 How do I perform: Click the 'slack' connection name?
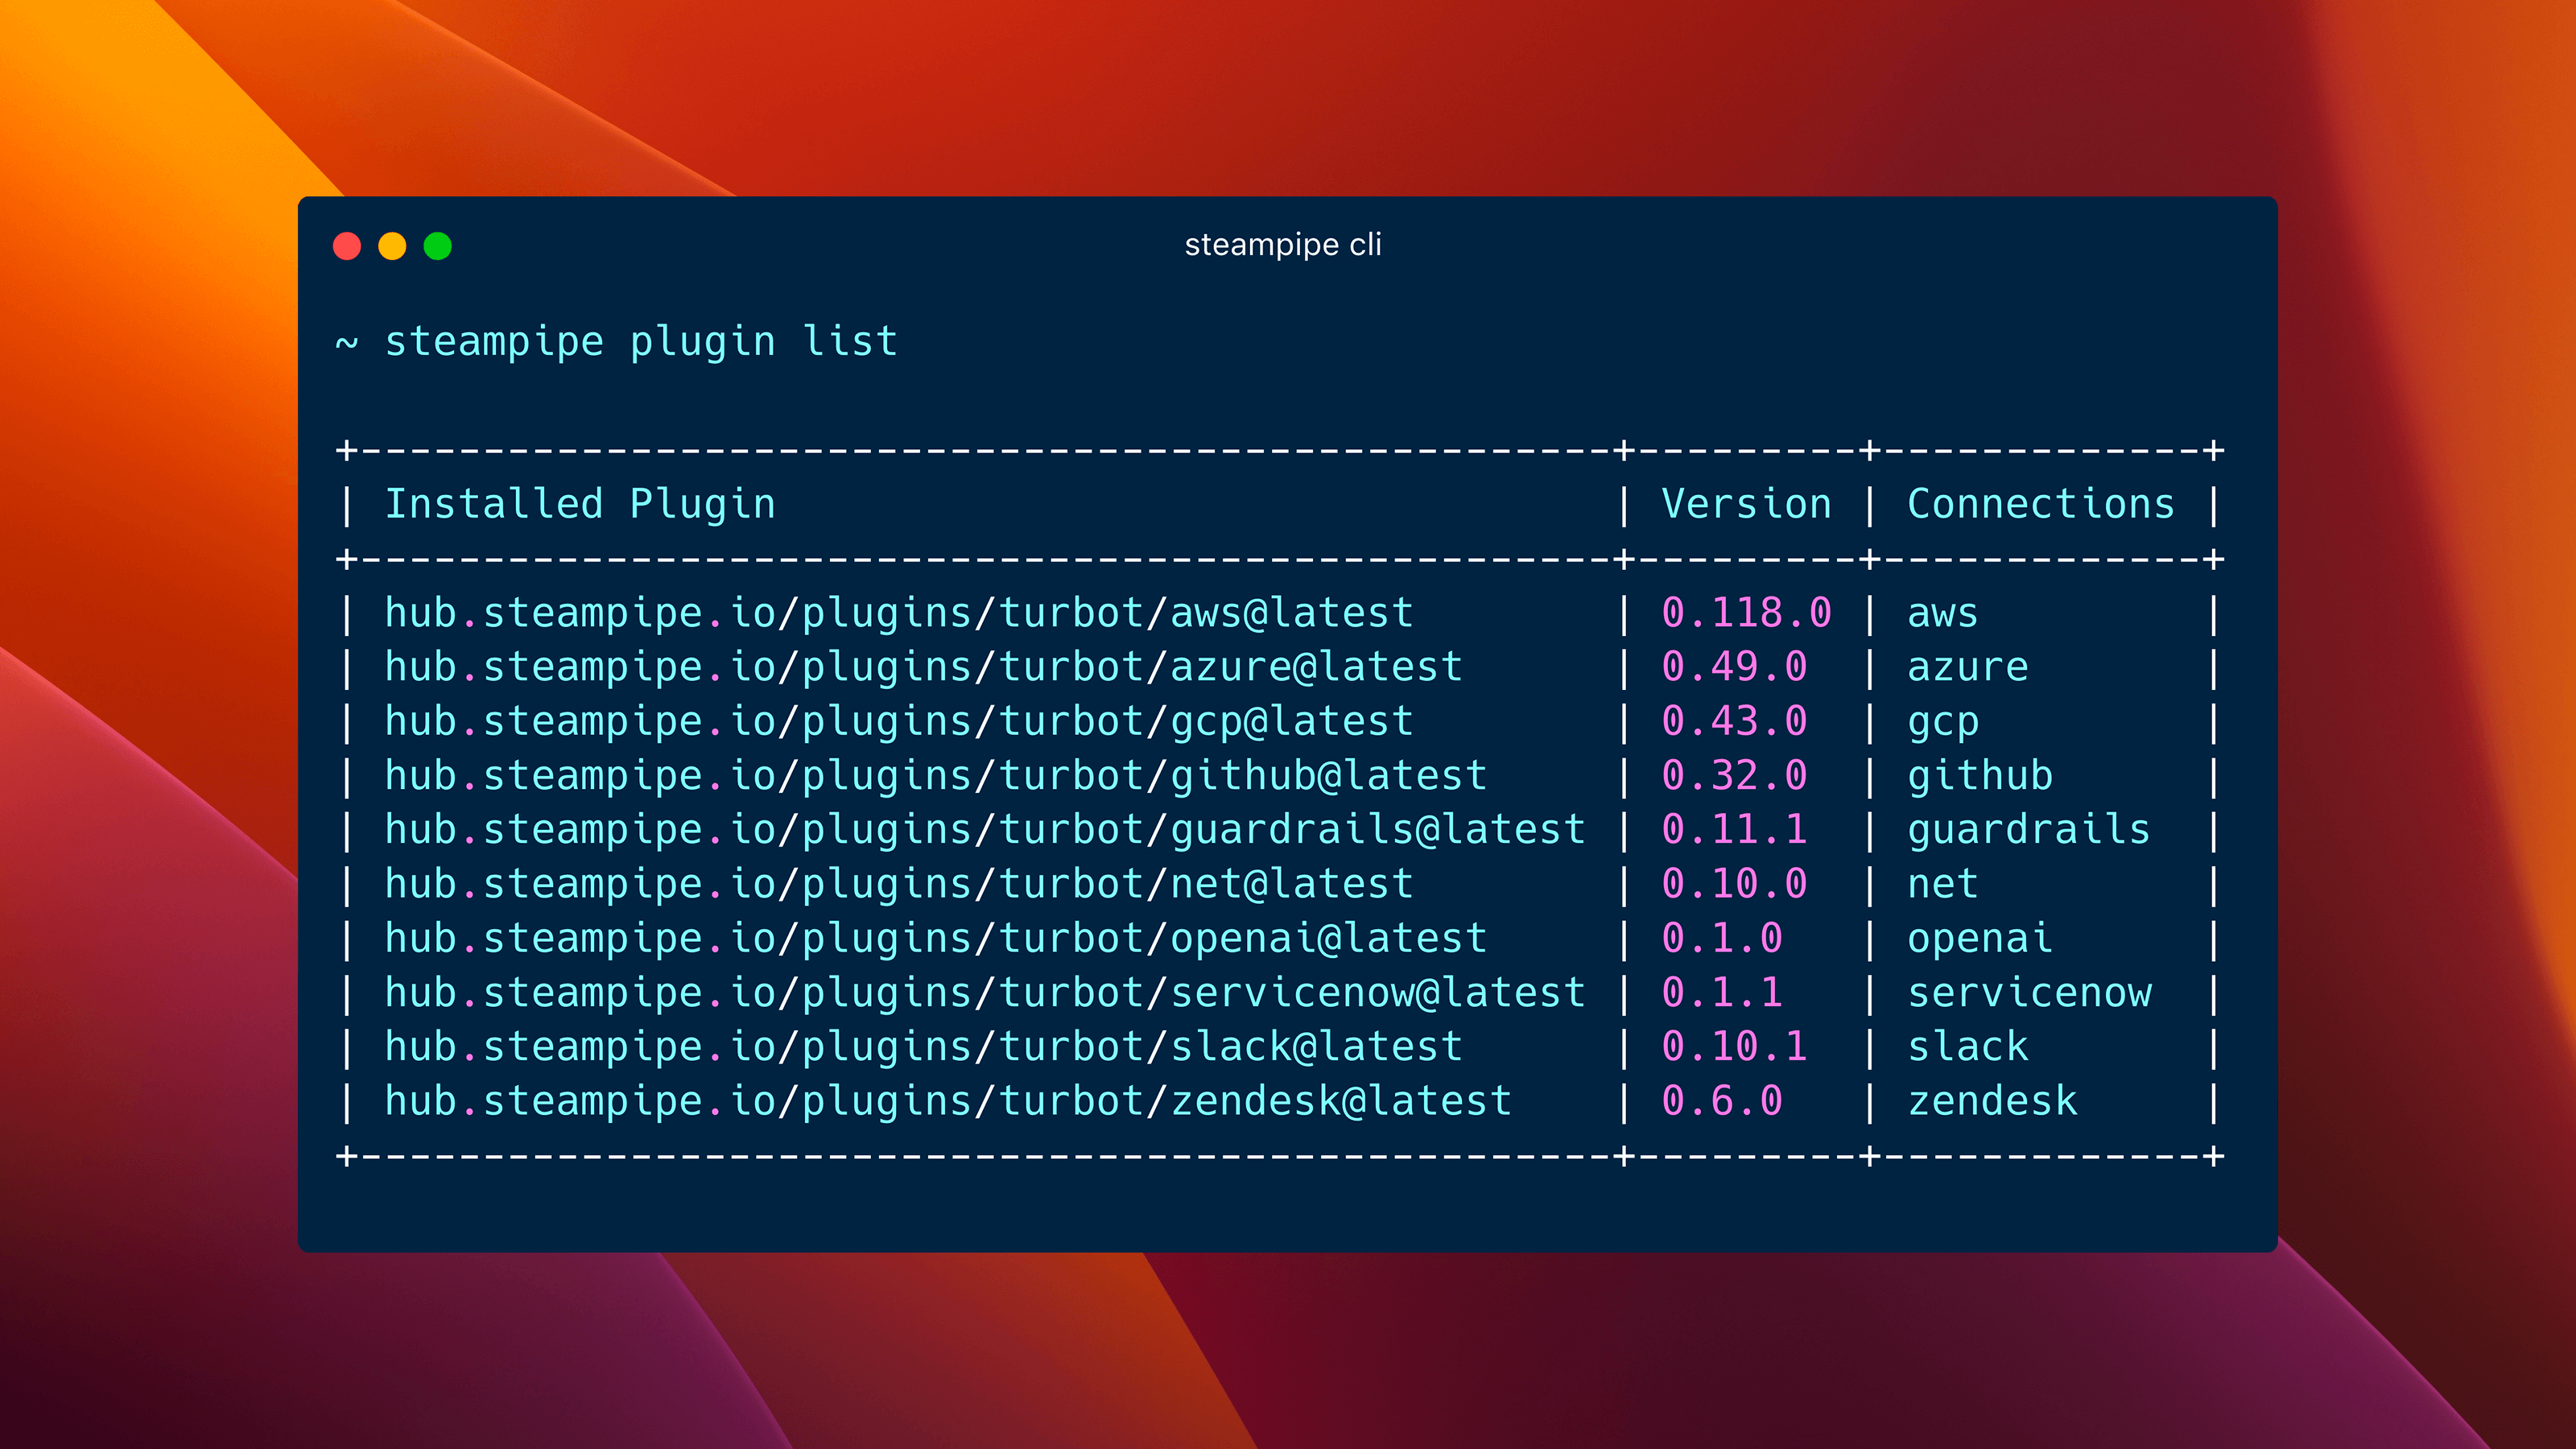tap(1967, 1047)
